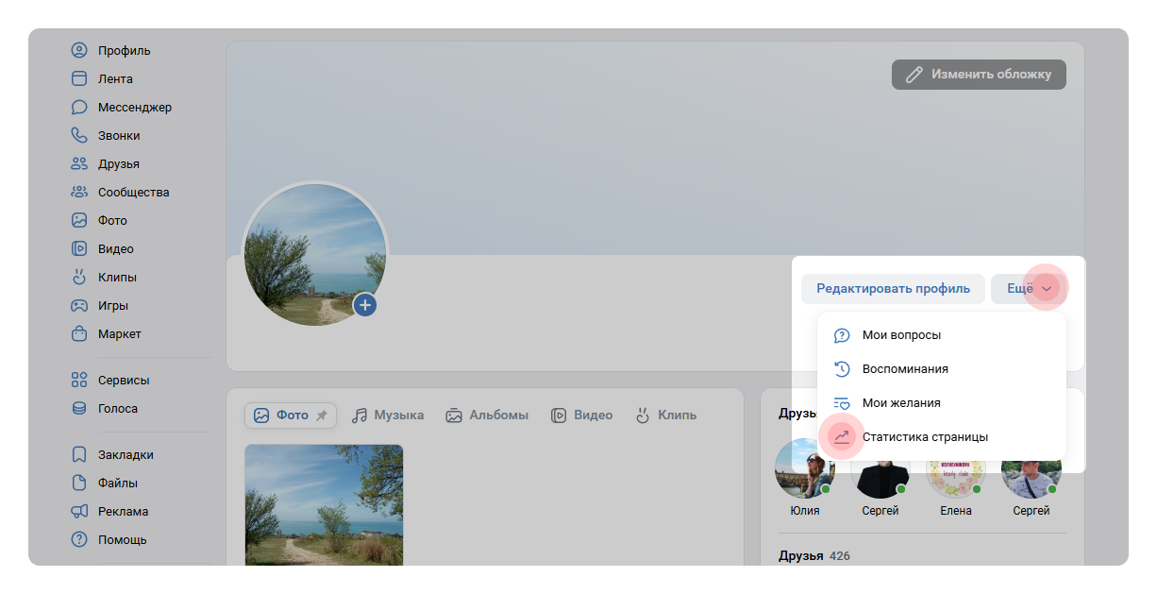Switch to the Музыка tab
This screenshot has width=1157, height=594.
click(388, 416)
